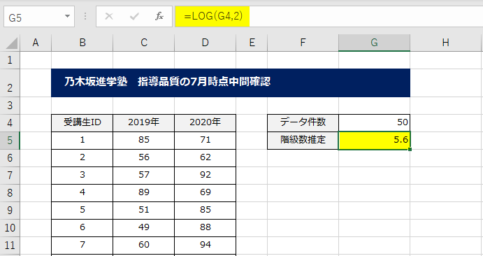
Task: Select row 6 header
Action: tap(10, 158)
